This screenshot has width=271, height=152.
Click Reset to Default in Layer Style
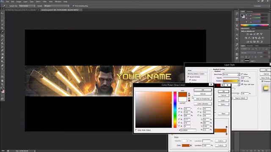tap(240, 98)
